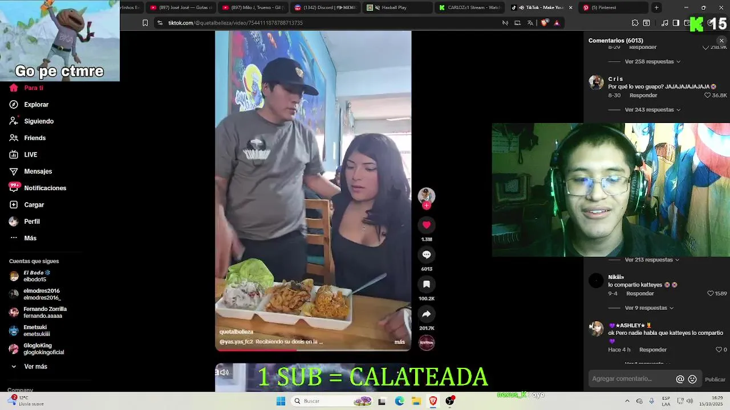The image size is (730, 410).
Task: Unmute the next video with the speaker icon
Action: pos(225,373)
